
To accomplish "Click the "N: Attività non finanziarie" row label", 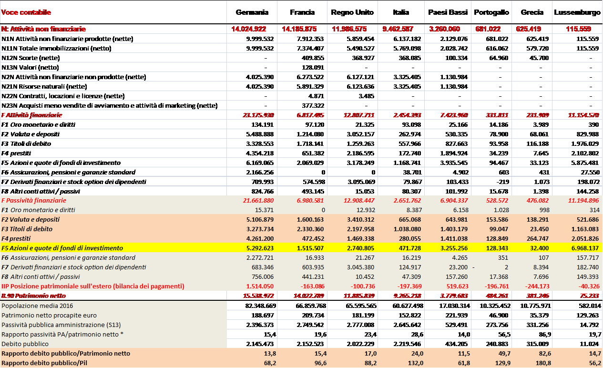I will click(x=43, y=29).
